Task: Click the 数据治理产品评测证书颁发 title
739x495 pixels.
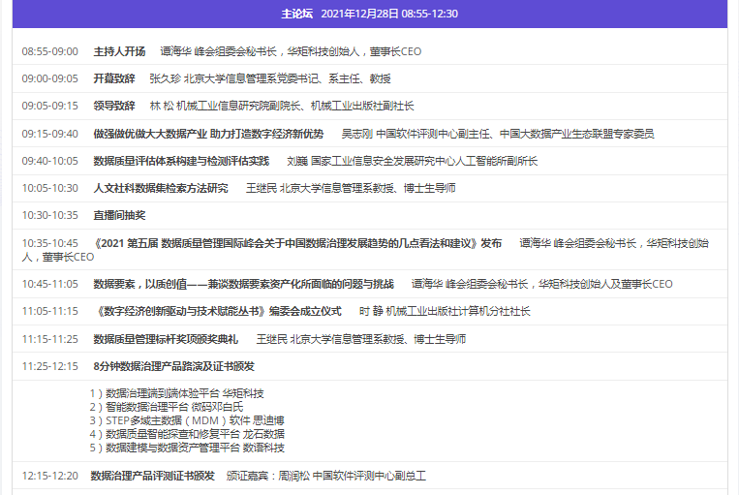Action: [152, 476]
